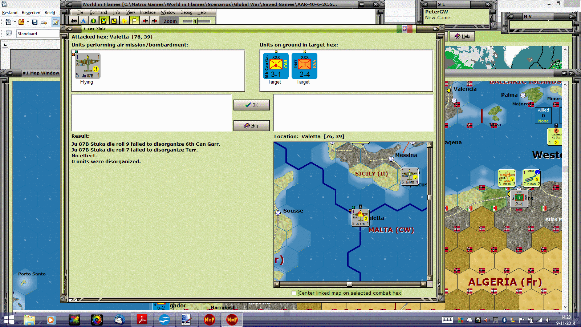Click the detail map horizontal scrollbar left arrow

coord(277,284)
